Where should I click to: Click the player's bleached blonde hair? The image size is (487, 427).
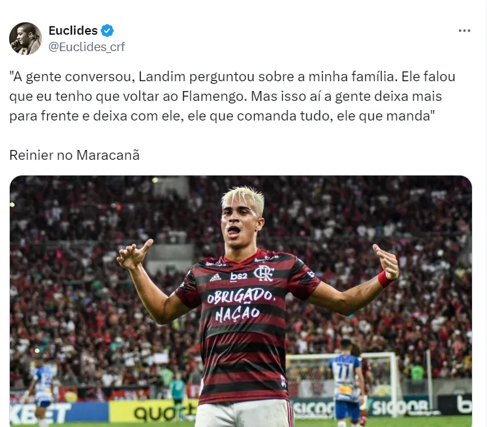click(x=243, y=198)
